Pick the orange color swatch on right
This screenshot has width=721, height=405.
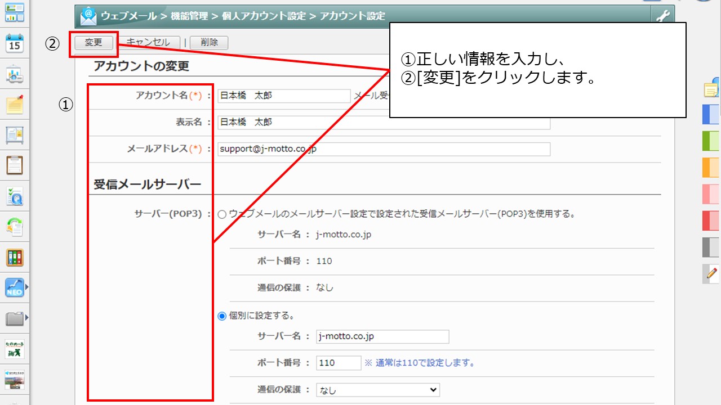711,168
